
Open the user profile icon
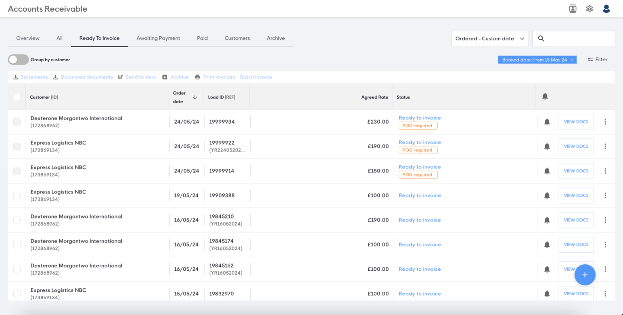click(606, 9)
